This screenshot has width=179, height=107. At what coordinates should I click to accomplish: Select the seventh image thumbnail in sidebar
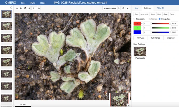point(7,86)
